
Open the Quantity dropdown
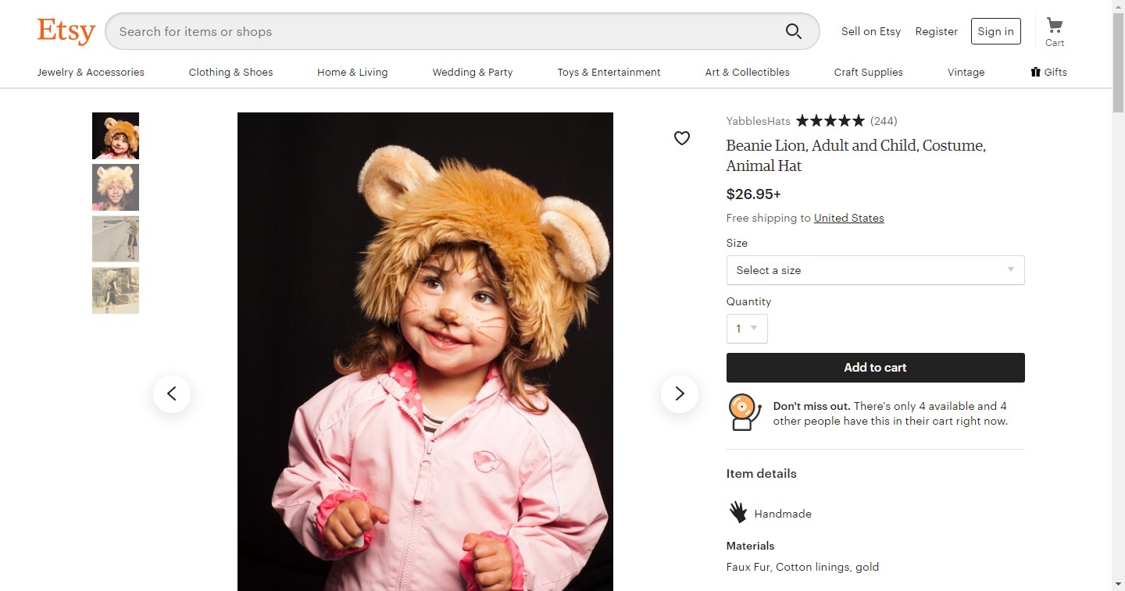click(747, 329)
